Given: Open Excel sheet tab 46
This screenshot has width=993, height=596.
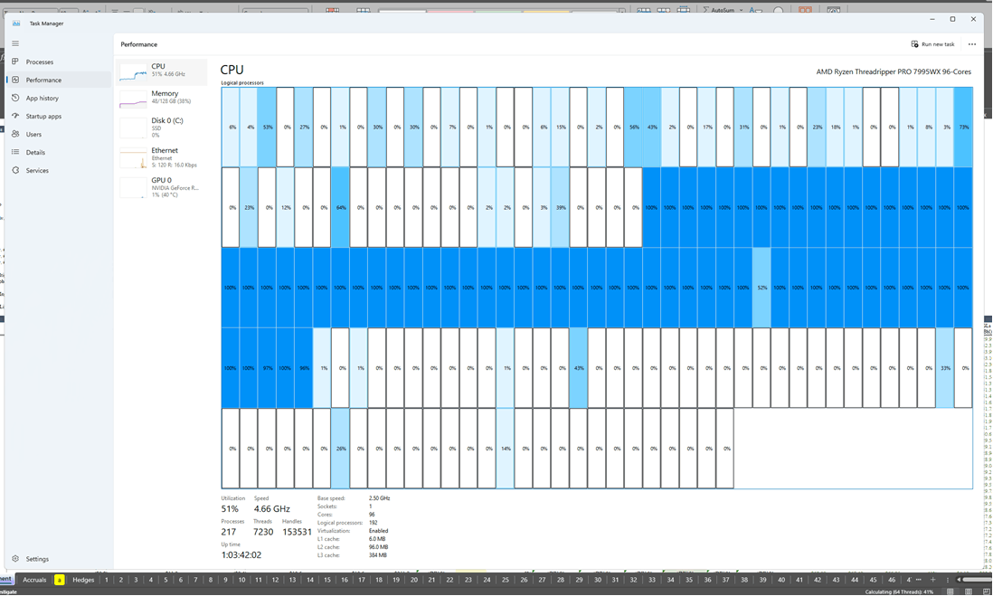Looking at the screenshot, I should point(892,580).
